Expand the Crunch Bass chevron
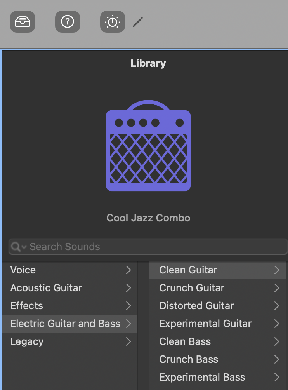This screenshot has width=288, height=390. click(277, 359)
